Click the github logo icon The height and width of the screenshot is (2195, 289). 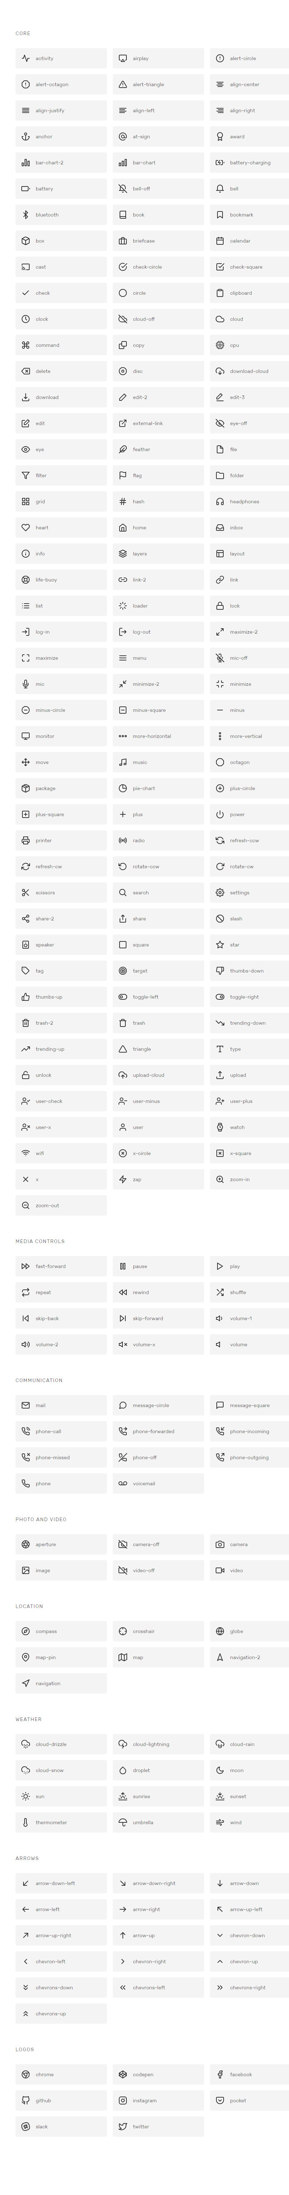[x=26, y=2100]
